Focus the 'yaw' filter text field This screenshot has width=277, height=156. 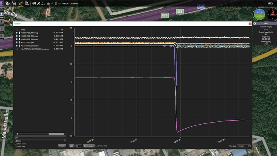(x=41, y=138)
